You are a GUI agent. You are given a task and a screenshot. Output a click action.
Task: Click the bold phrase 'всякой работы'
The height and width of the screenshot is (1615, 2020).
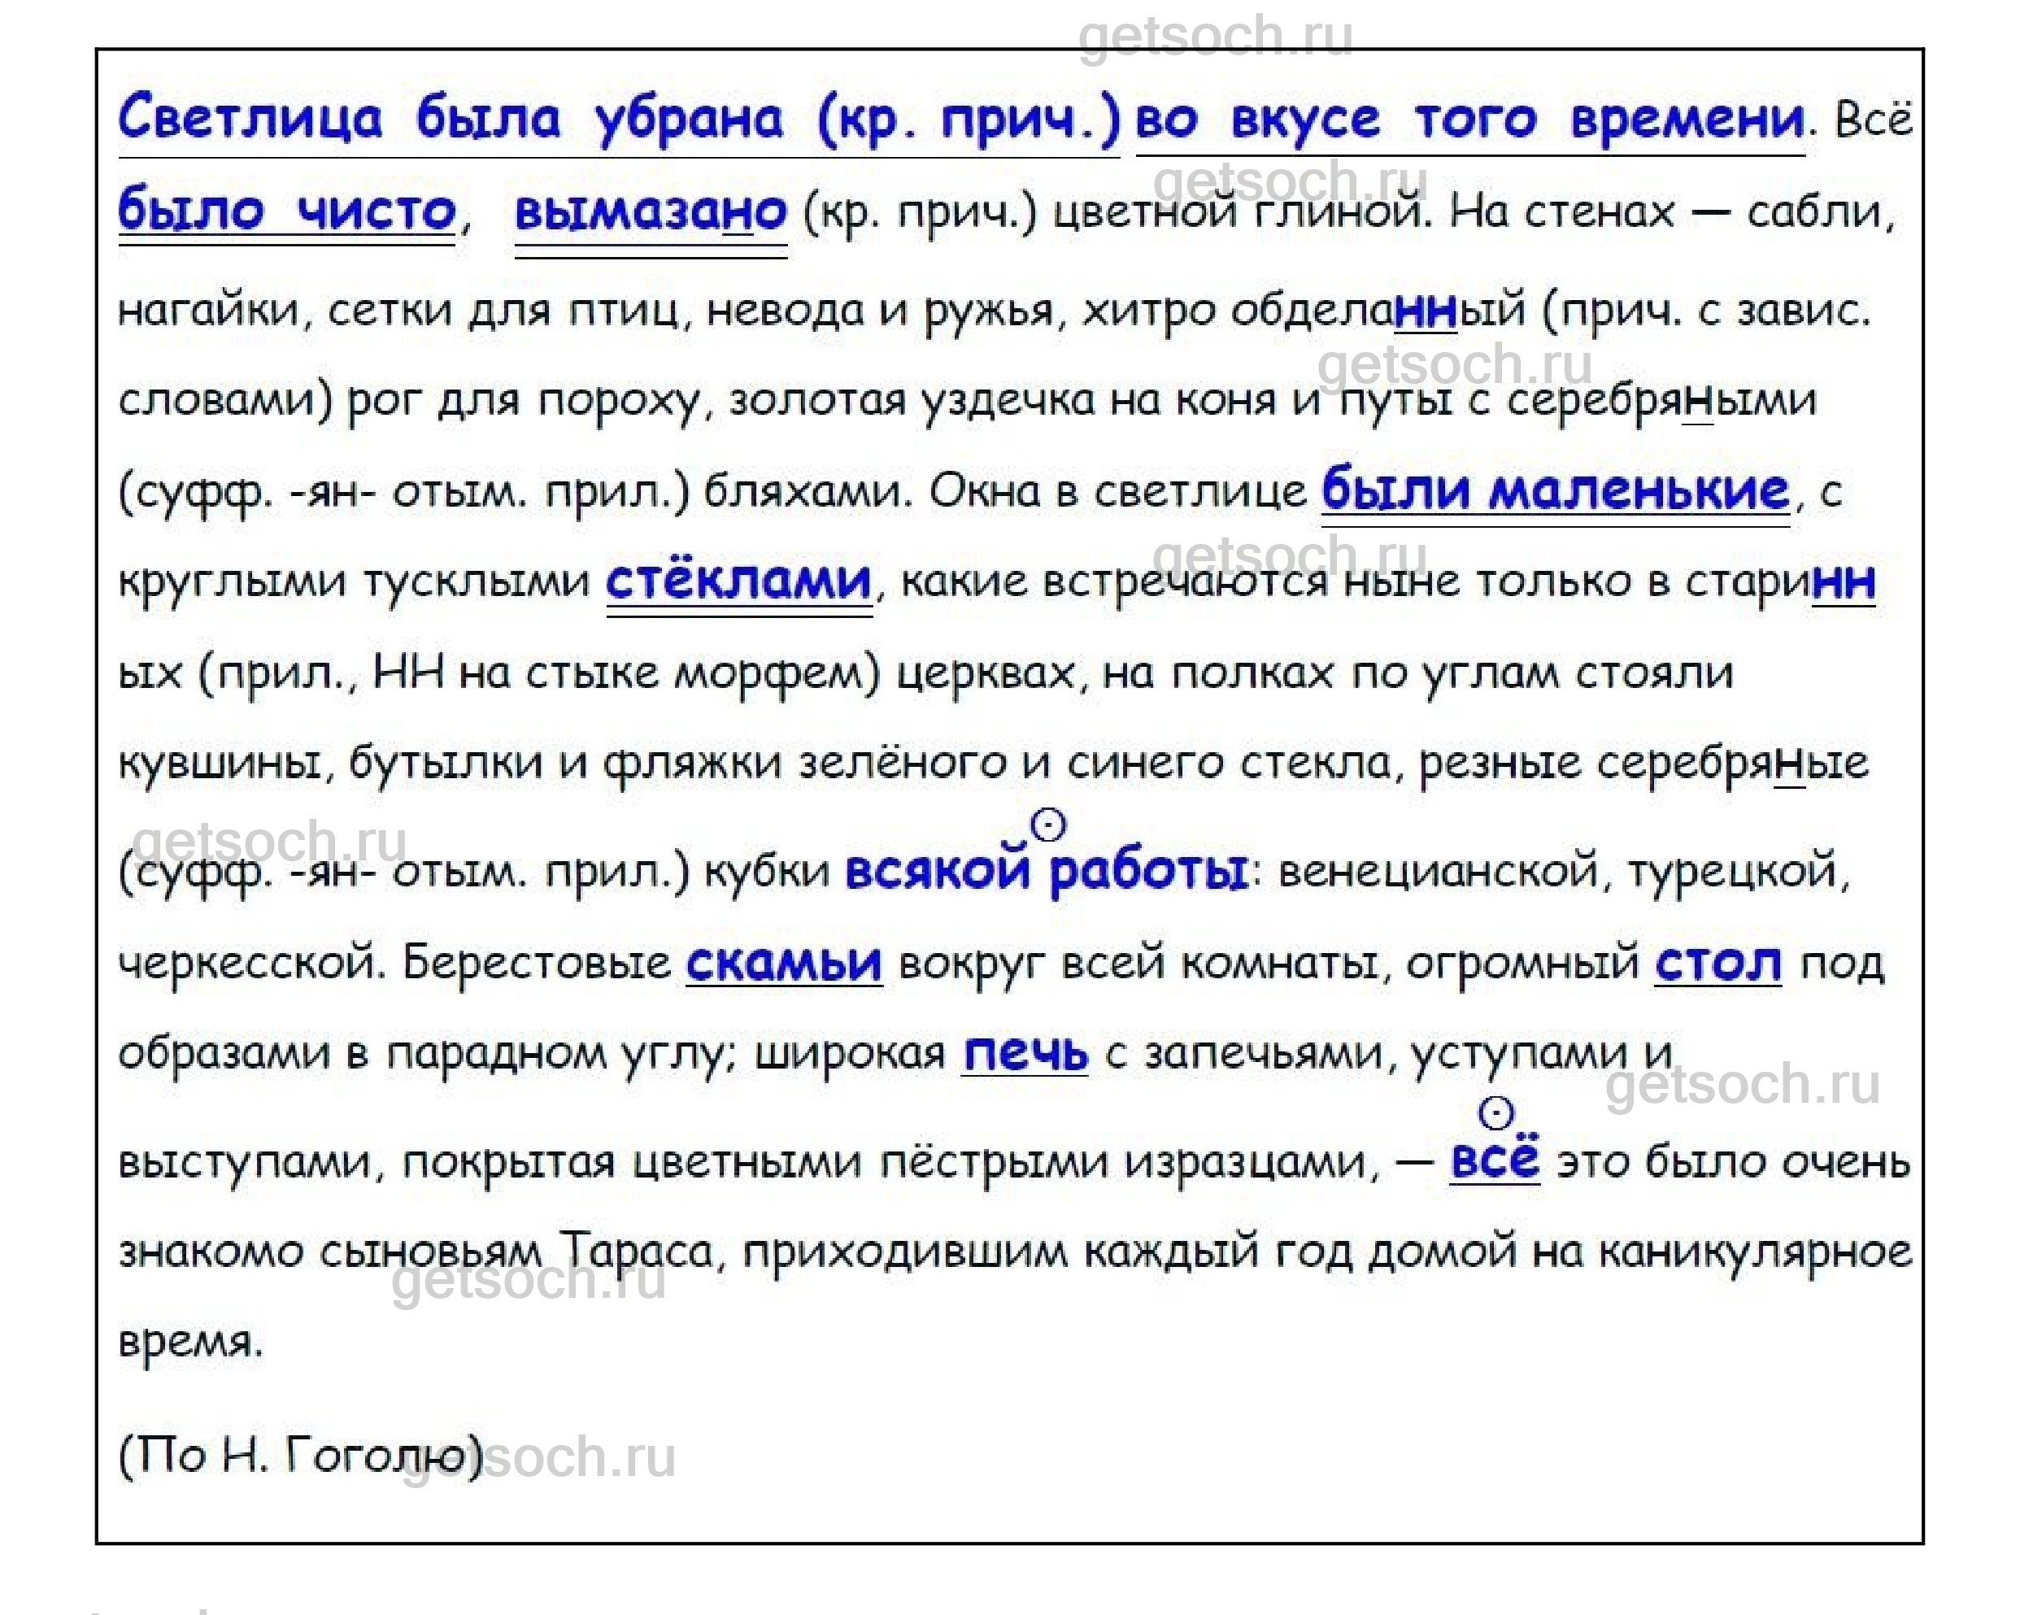(1046, 872)
